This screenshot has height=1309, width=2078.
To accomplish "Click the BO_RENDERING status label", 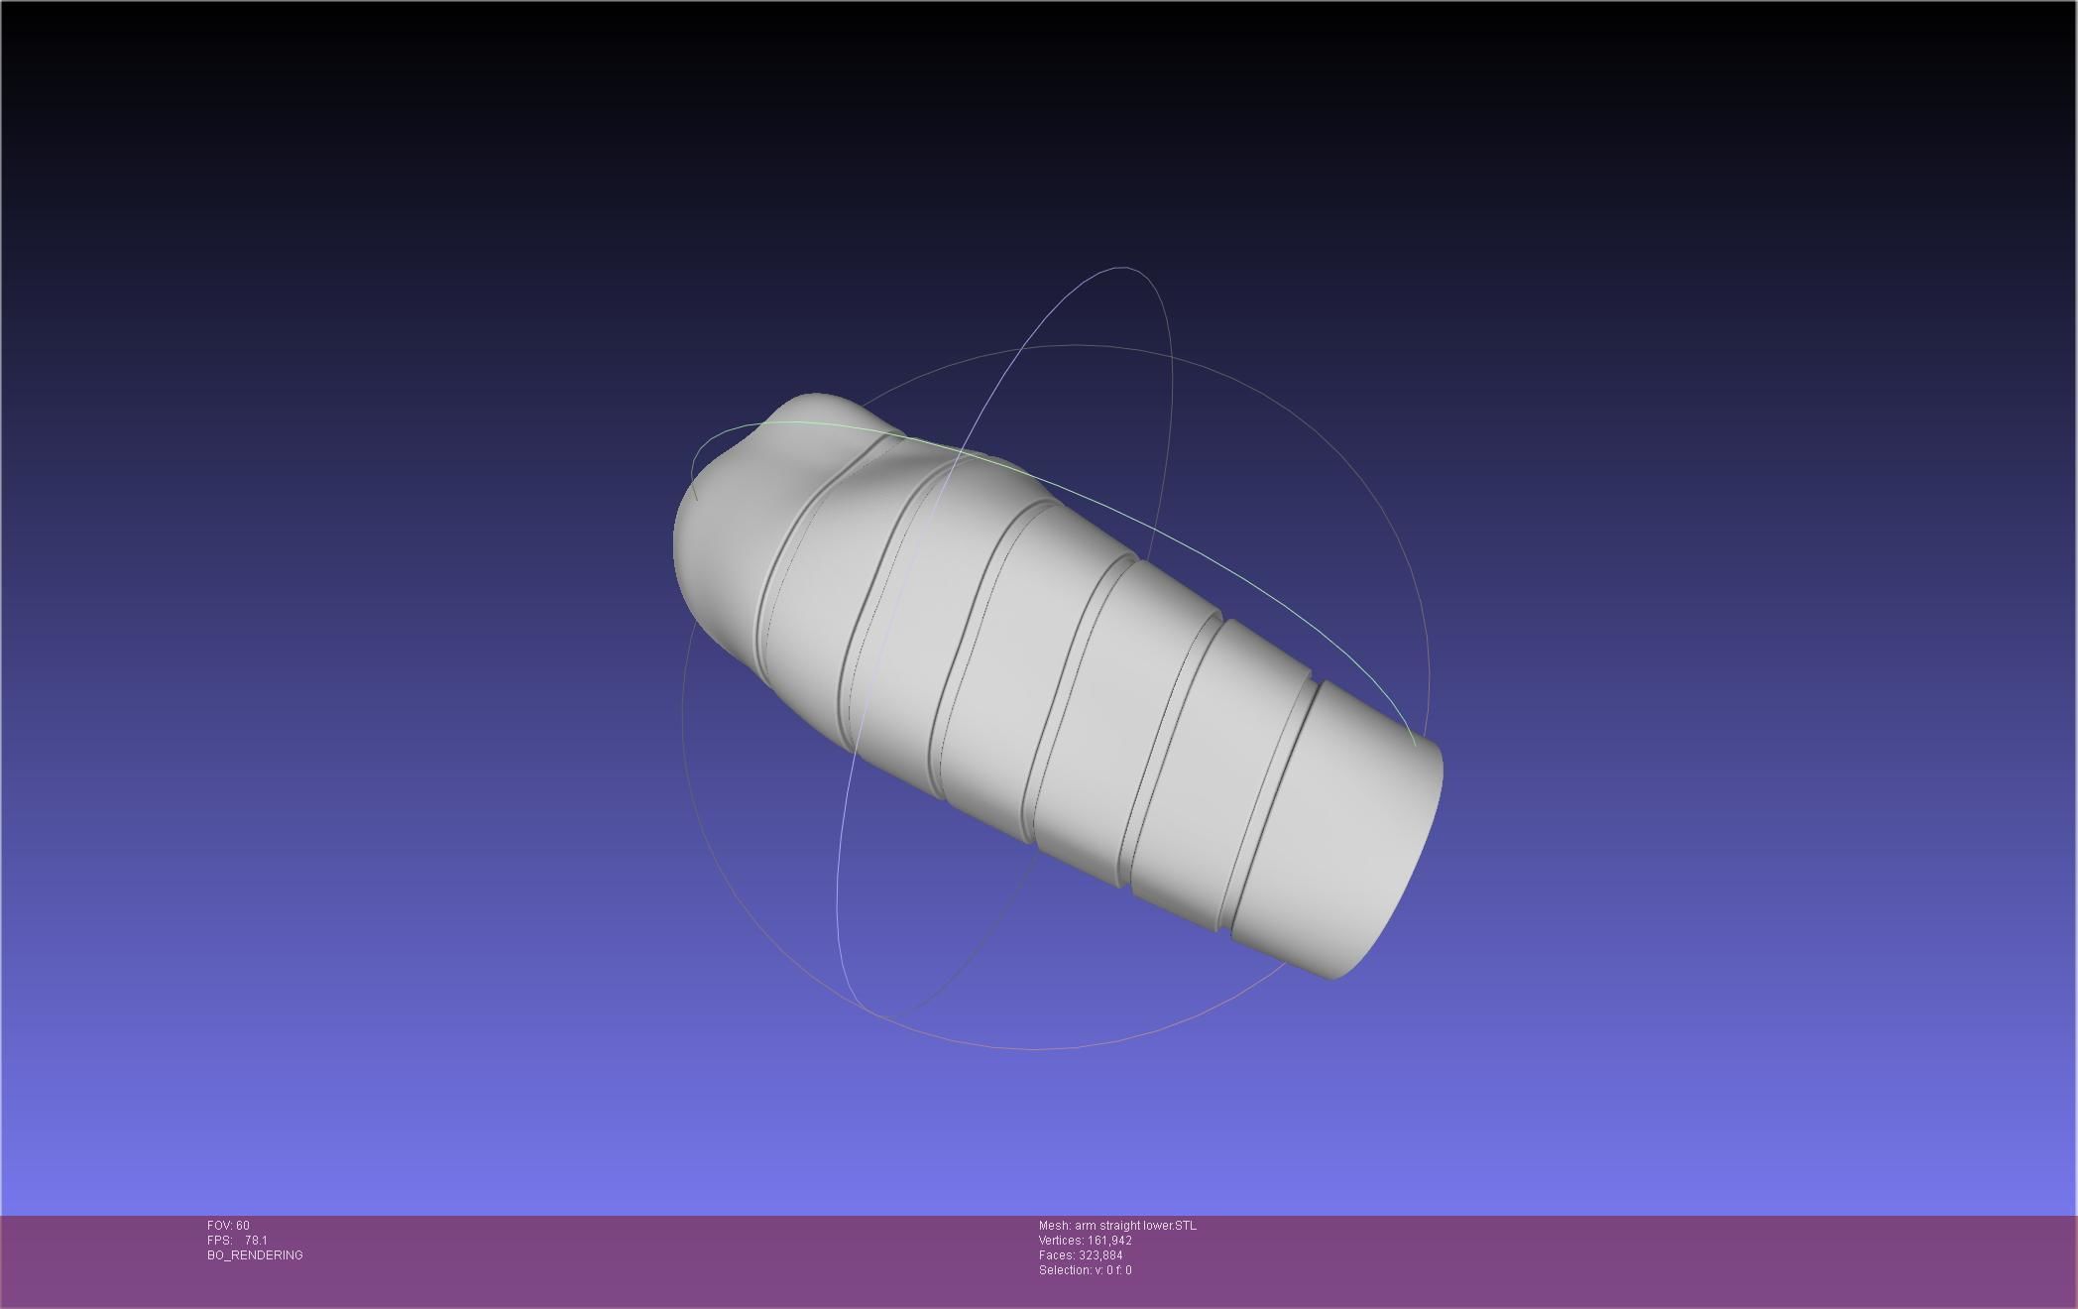I will pos(255,1255).
